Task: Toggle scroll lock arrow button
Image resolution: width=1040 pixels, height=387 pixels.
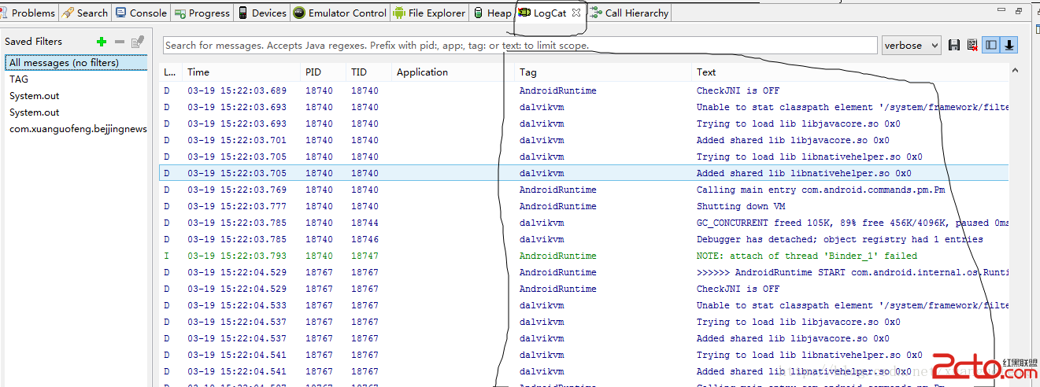Action: pyautogui.click(x=1009, y=46)
